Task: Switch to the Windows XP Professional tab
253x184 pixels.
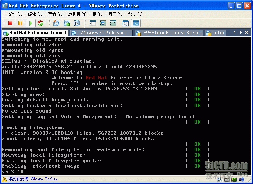Action: pos(101,33)
